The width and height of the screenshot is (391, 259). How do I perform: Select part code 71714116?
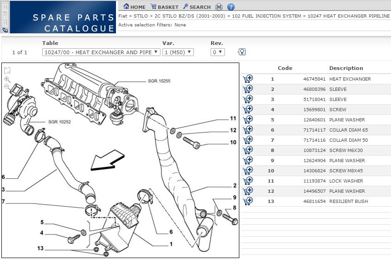pyautogui.click(x=314, y=140)
